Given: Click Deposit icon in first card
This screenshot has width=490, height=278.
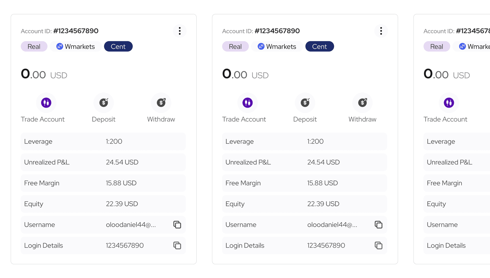Looking at the screenshot, I should click(104, 103).
